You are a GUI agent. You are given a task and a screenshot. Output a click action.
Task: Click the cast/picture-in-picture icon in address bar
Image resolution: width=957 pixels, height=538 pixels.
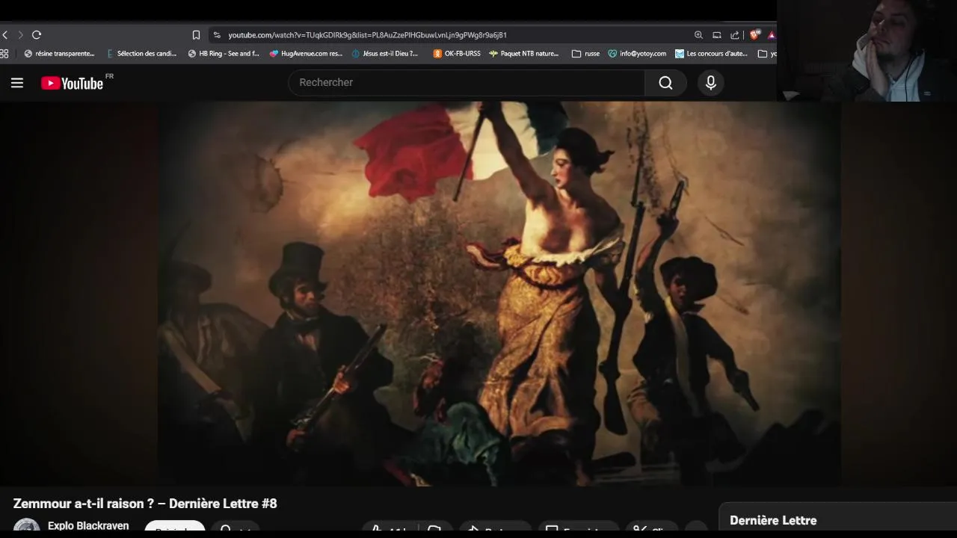coord(716,35)
